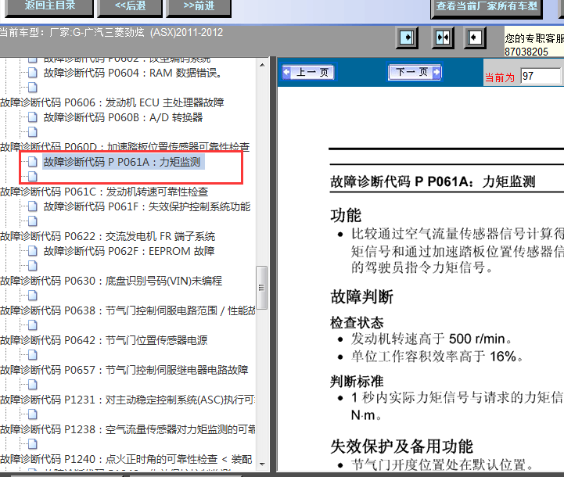The height and width of the screenshot is (477, 564).
Task: Open tree item P1238 空气流量传感器对力矩监测
Action: (x=128, y=429)
